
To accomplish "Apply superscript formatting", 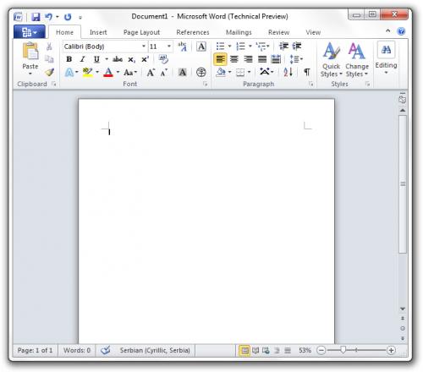I will pyautogui.click(x=145, y=59).
